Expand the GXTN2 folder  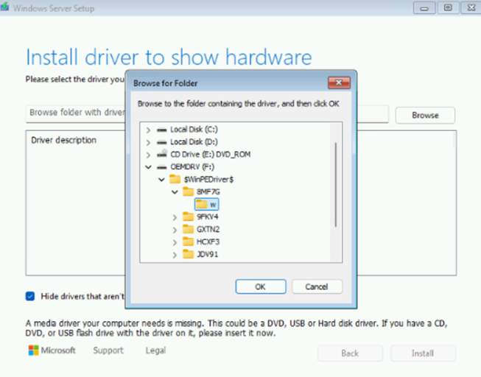(175, 230)
